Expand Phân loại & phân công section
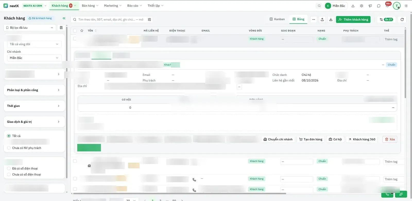 click(34, 90)
